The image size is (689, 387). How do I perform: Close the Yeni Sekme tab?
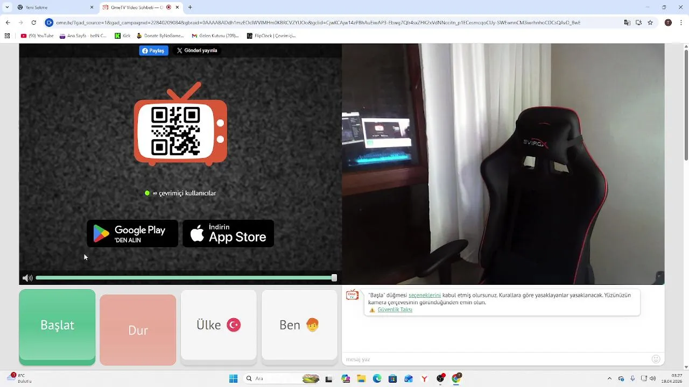pyautogui.click(x=92, y=8)
